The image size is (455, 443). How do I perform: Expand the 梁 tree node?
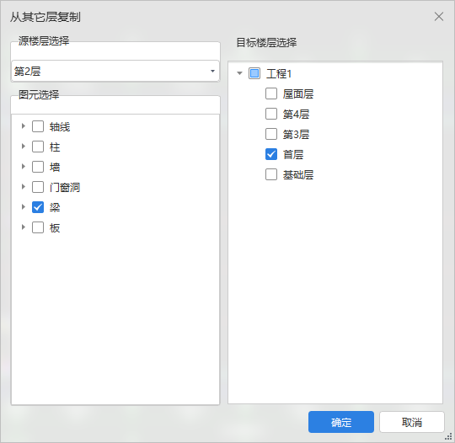pos(24,207)
